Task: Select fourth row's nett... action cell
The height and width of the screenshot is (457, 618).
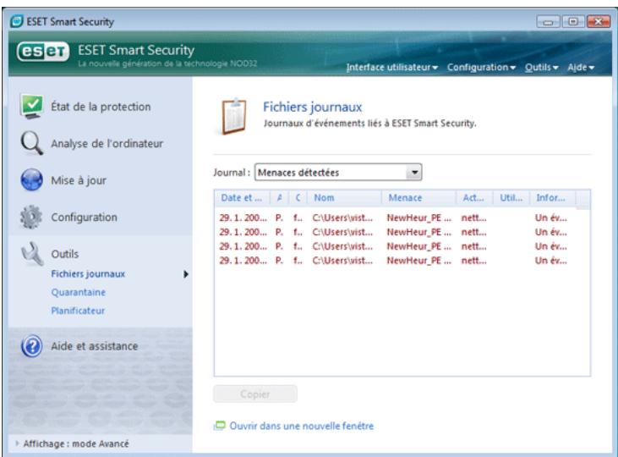Action: (x=473, y=261)
